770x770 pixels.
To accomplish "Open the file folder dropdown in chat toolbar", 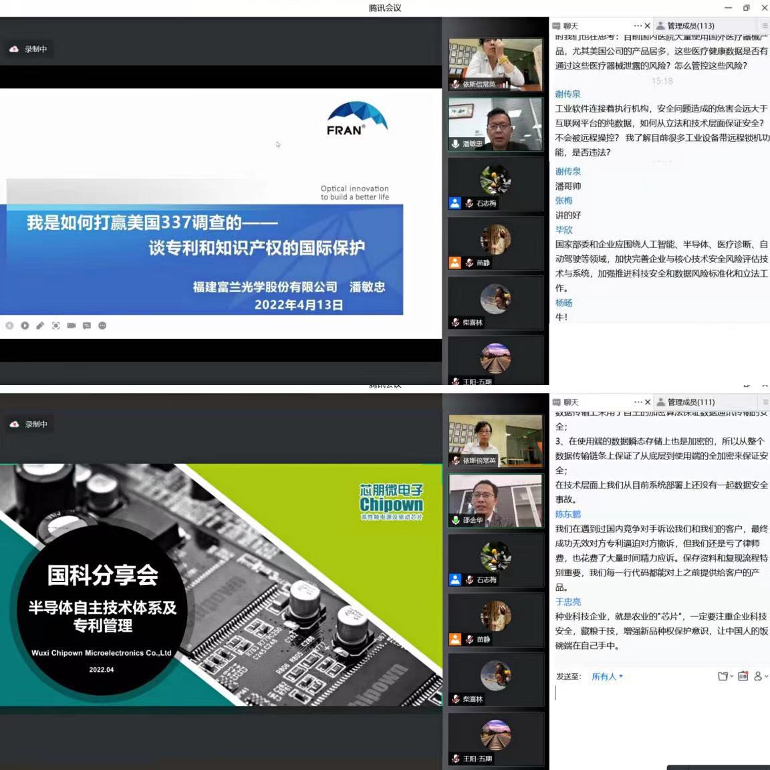I will point(725,676).
